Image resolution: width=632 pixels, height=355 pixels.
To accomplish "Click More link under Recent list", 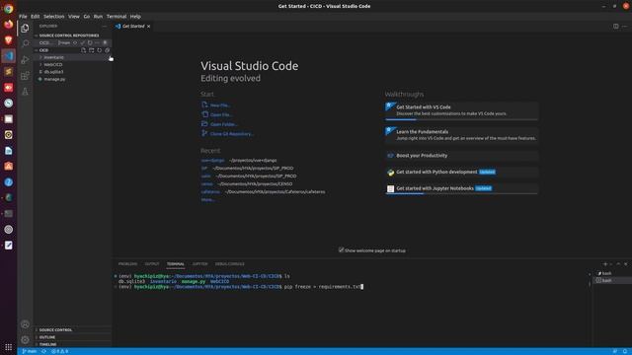I will 208,199.
